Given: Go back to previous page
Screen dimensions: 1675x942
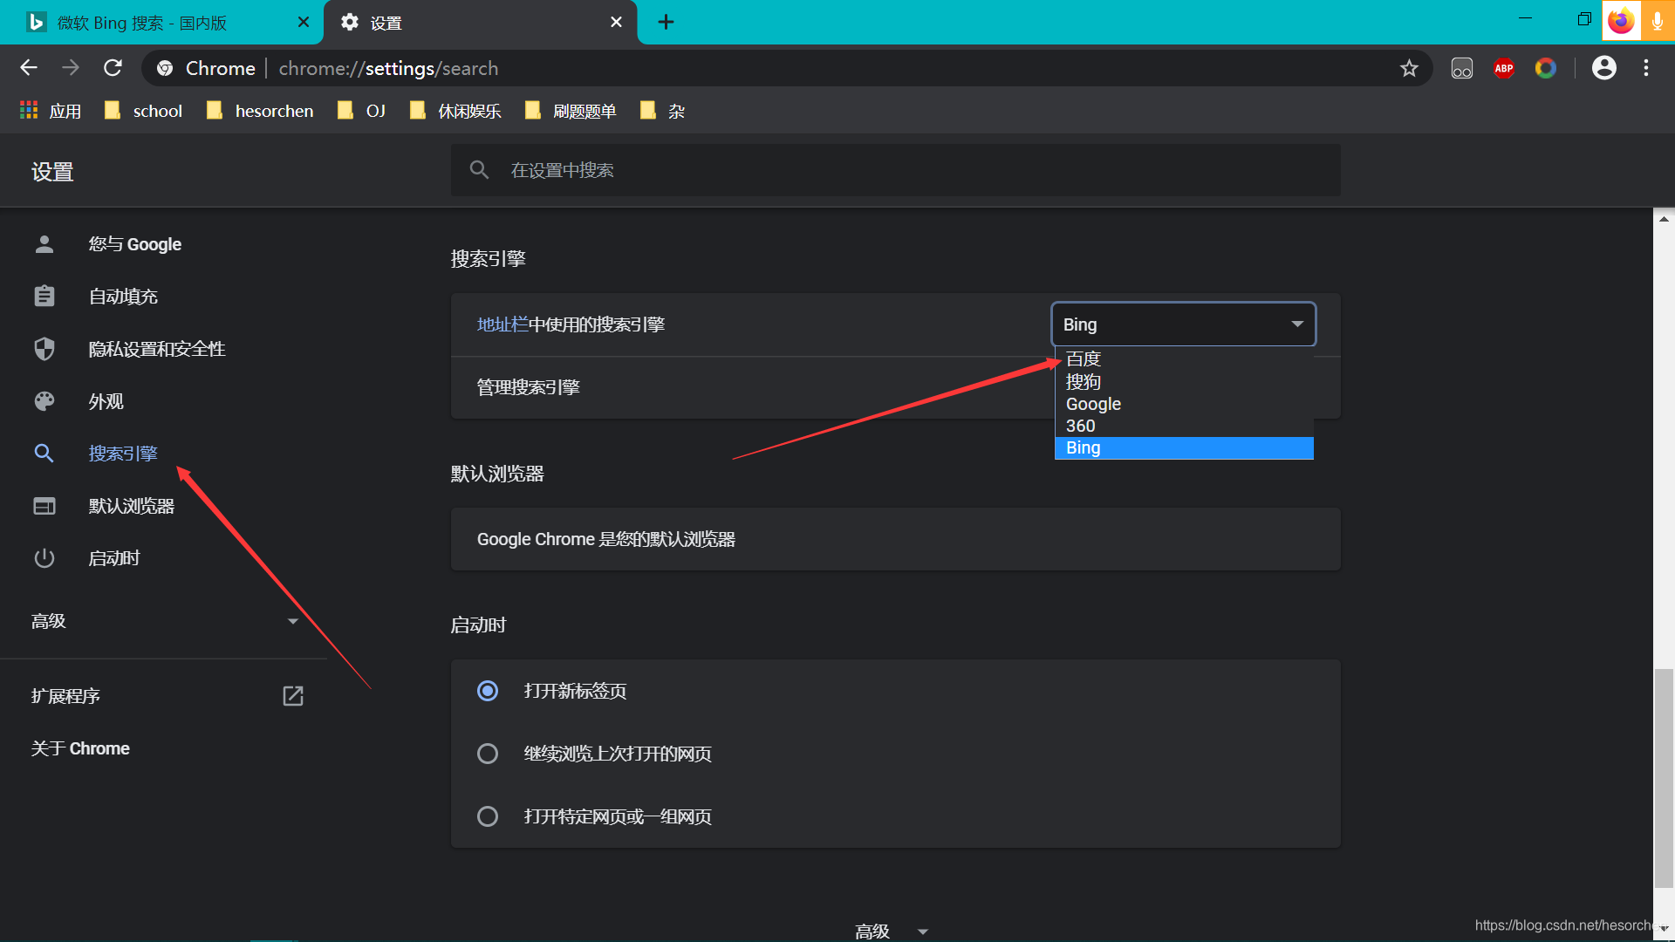Looking at the screenshot, I should point(29,68).
